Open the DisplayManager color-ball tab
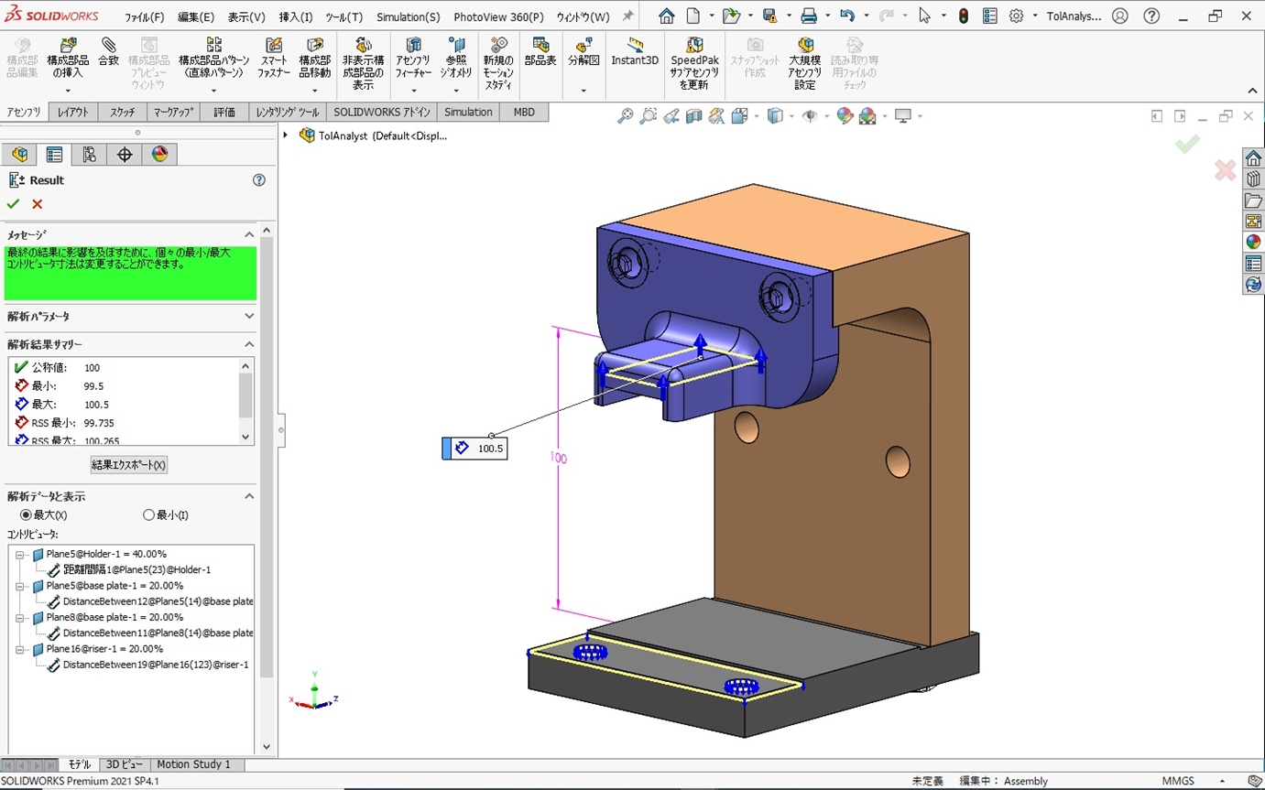Image resolution: width=1265 pixels, height=790 pixels. coord(160,155)
